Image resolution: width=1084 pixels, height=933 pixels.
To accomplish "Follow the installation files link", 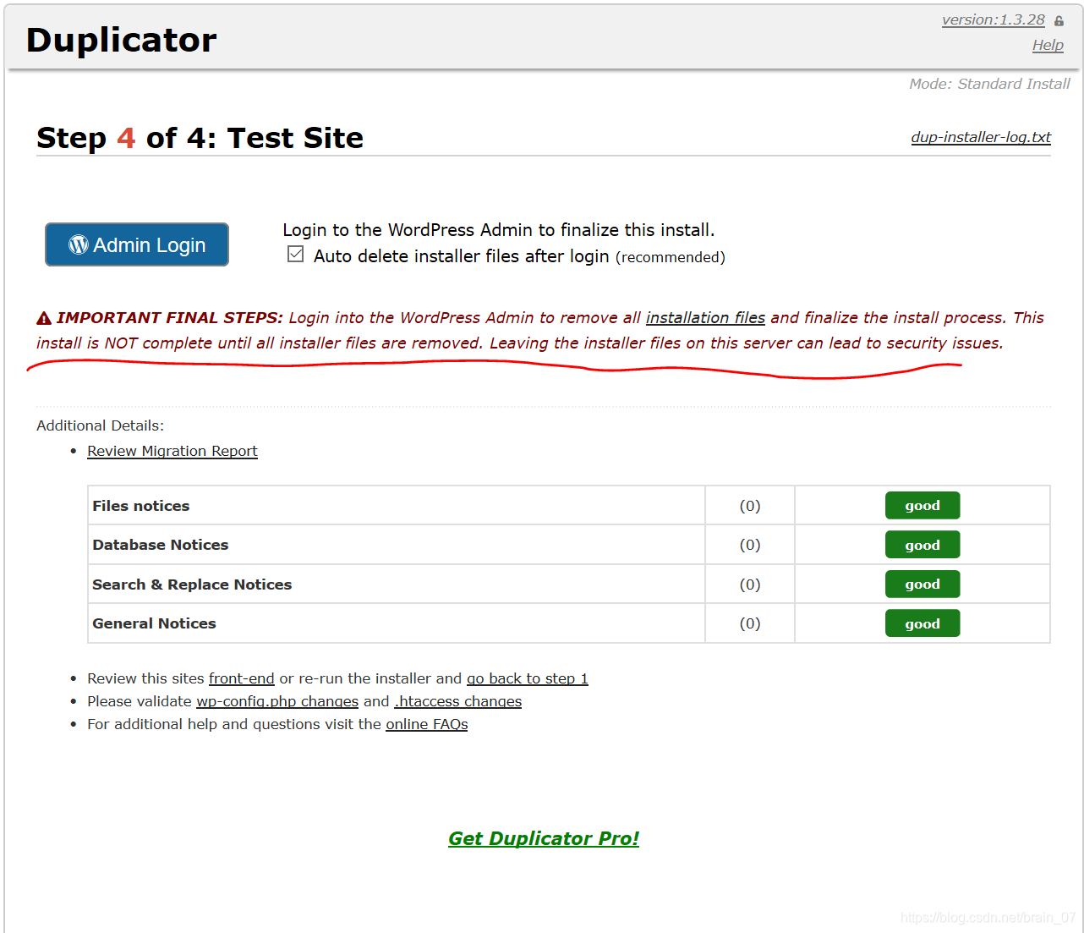I will coord(705,317).
